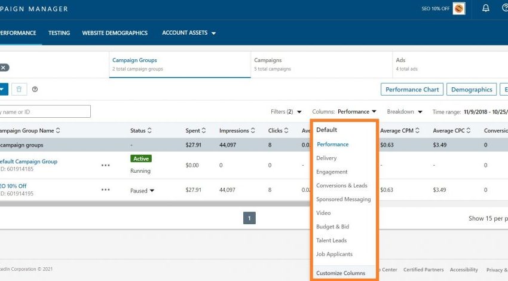Viewport: 508px width, 281px height.
Task: Click ID: 601914185 text
Action: click(17, 169)
